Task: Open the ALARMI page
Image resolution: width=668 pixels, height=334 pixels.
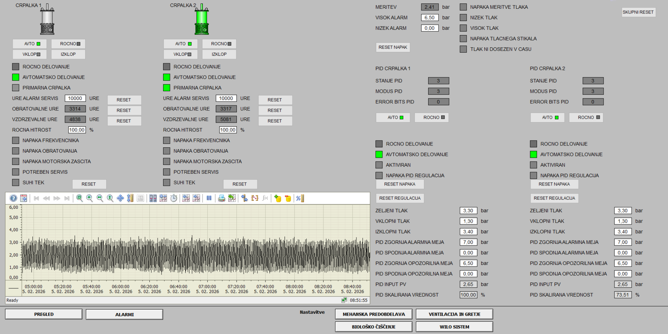Action: pyautogui.click(x=125, y=315)
